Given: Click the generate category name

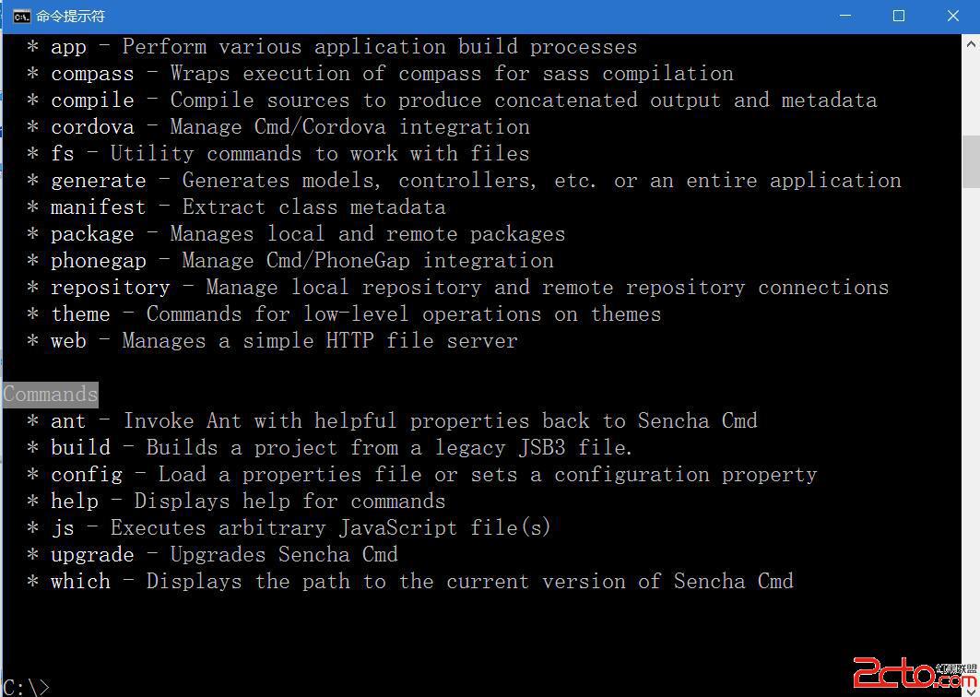Looking at the screenshot, I should pos(98,181).
